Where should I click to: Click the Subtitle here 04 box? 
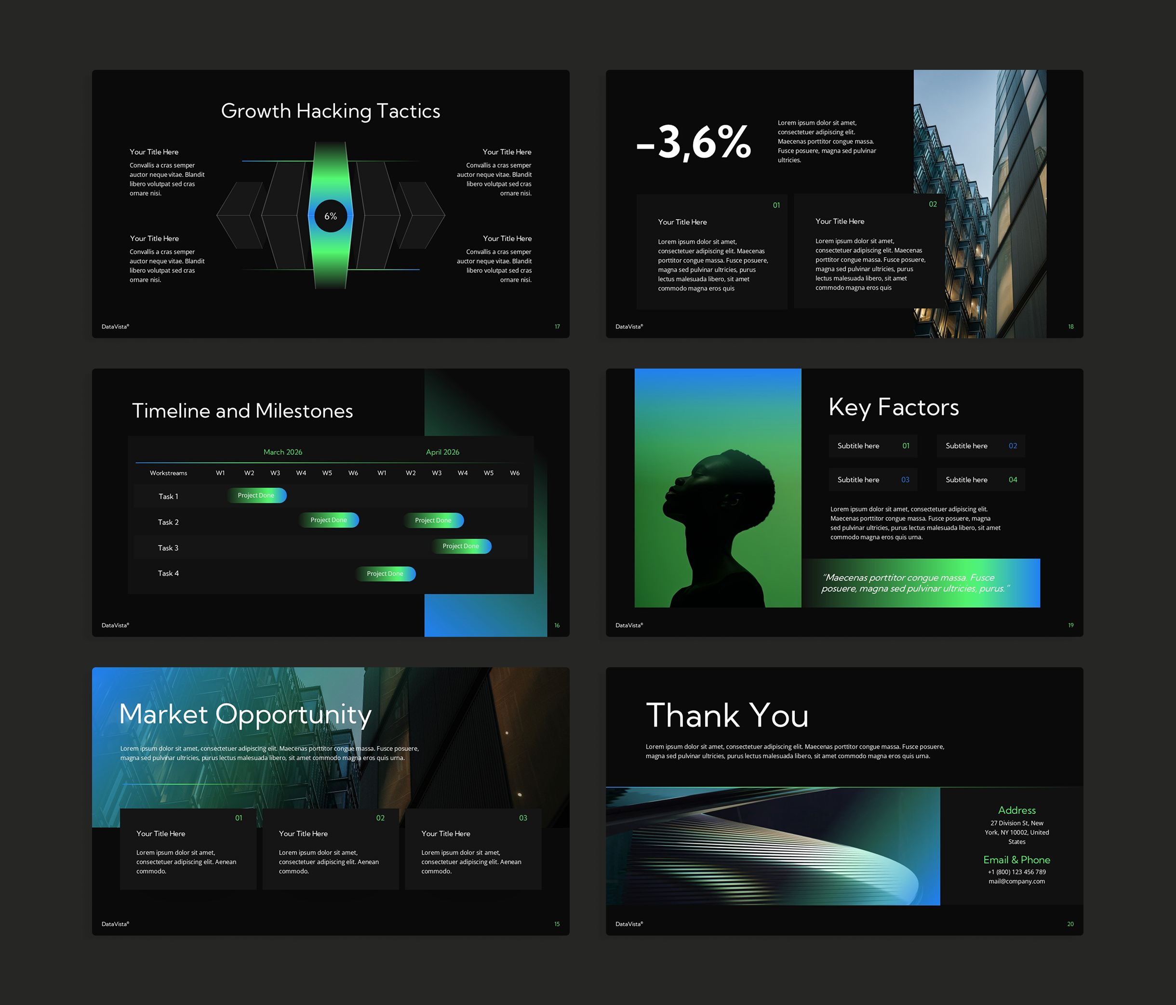pyautogui.click(x=981, y=480)
